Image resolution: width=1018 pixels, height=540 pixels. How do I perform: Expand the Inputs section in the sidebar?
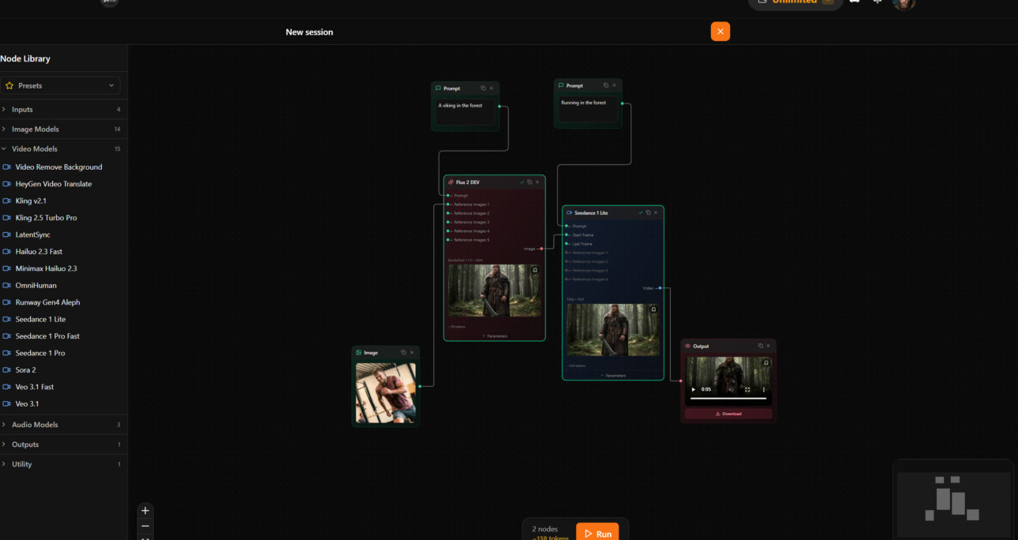pos(21,109)
